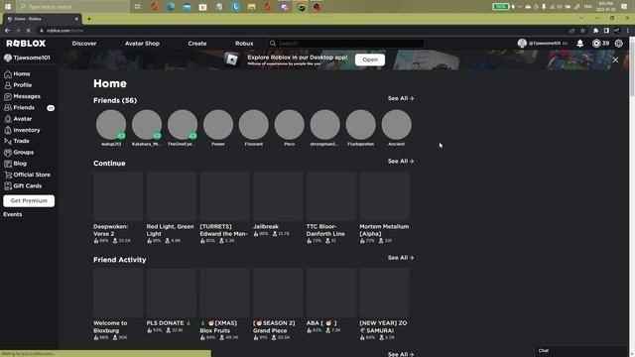The width and height of the screenshot is (635, 357).
Task: Click Get Premium button
Action: [29, 200]
